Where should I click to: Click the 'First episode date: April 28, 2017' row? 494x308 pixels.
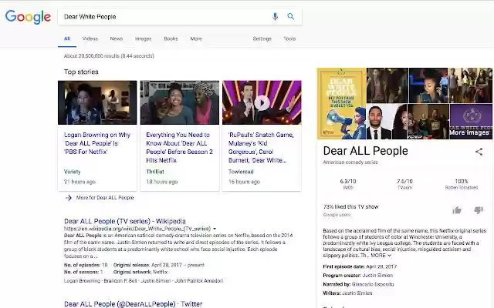pyautogui.click(x=360, y=266)
